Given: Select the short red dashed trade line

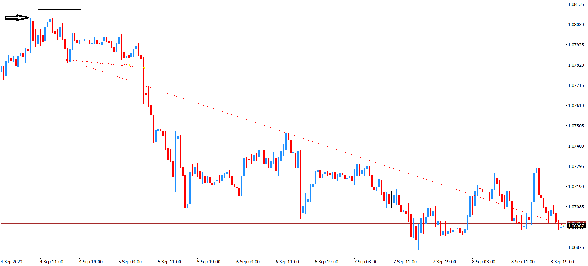Looking at the screenshot, I should click(105, 64).
